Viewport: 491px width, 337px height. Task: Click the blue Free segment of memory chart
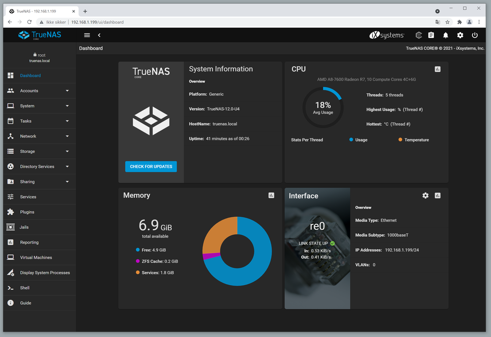(x=259, y=268)
